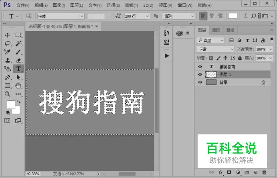Open the 图像(I) menu
This screenshot has height=178, width=277.
coord(59,5)
